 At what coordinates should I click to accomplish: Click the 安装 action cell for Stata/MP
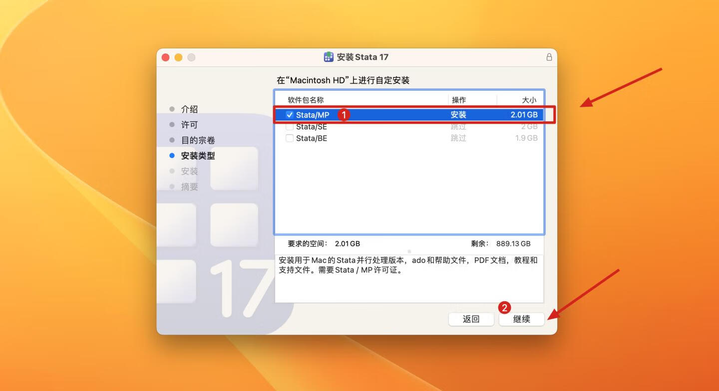[458, 115]
